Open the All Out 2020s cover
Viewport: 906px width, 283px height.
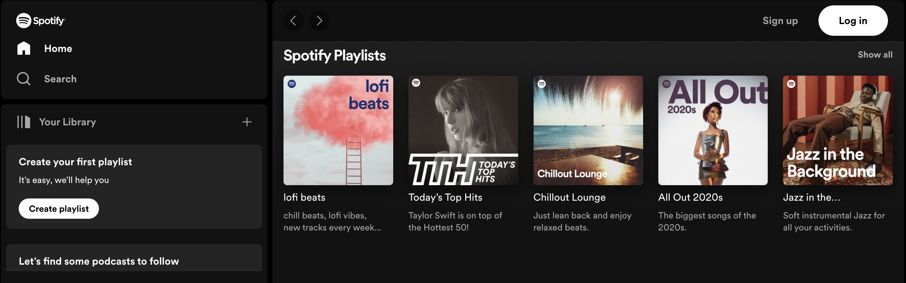point(713,130)
